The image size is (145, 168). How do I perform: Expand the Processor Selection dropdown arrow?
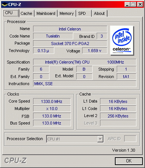tap(100, 139)
